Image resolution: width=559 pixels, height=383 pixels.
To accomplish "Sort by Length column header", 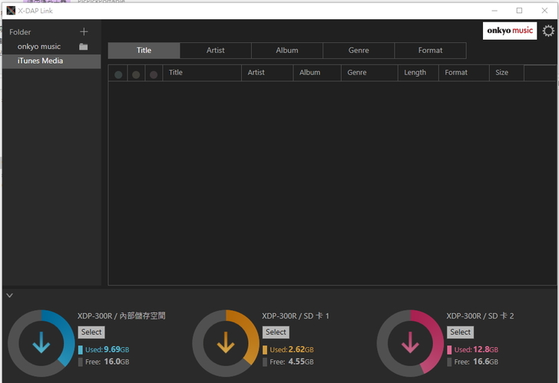I will pos(415,73).
